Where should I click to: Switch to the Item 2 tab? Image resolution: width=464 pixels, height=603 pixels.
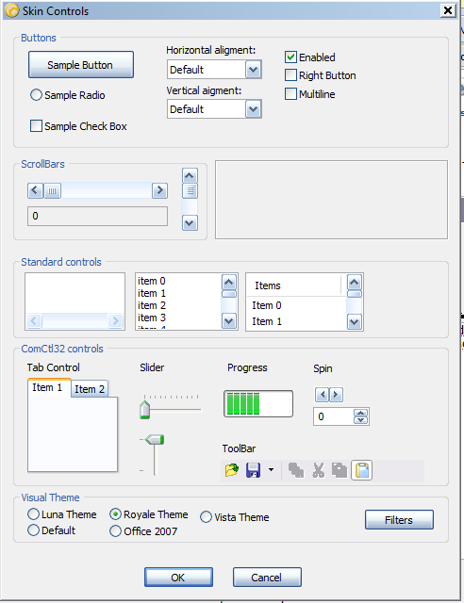tap(90, 389)
